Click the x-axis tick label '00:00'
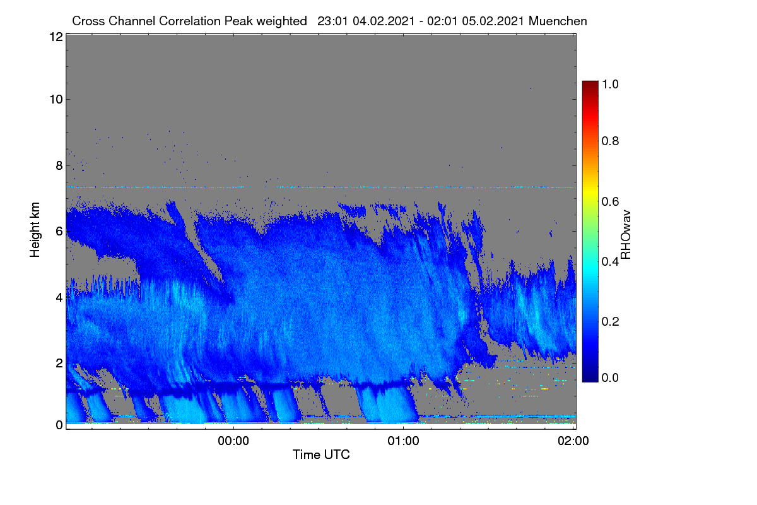This screenshot has width=757, height=505. point(234,442)
